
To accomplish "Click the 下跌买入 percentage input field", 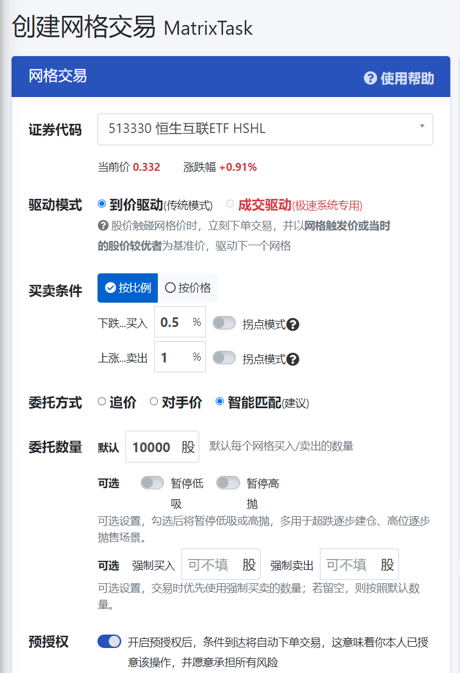I will (172, 322).
